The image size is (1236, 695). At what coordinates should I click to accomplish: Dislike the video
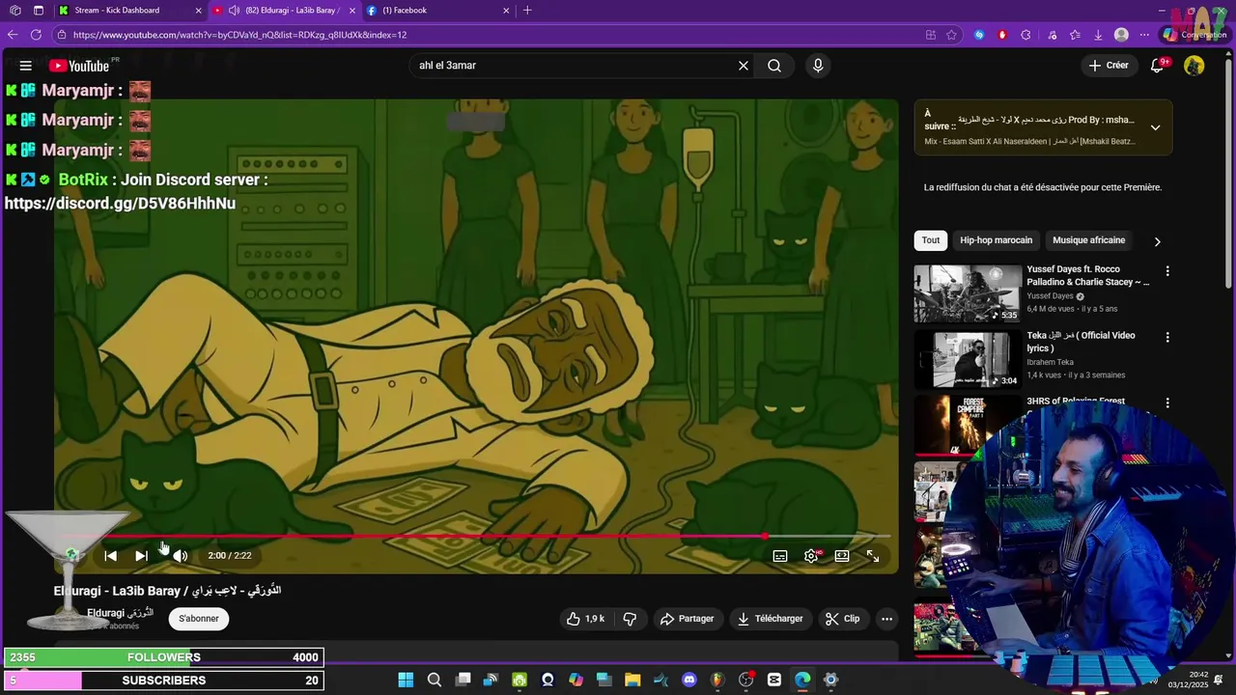[630, 619]
